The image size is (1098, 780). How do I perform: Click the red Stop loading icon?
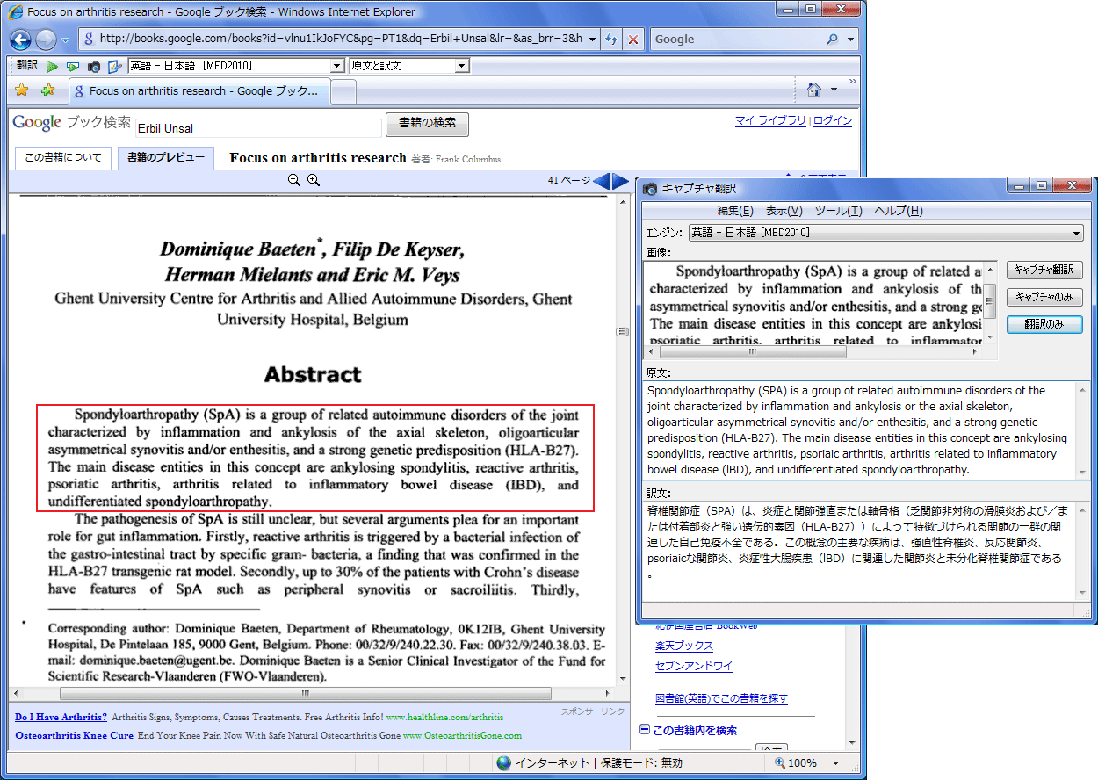point(632,40)
